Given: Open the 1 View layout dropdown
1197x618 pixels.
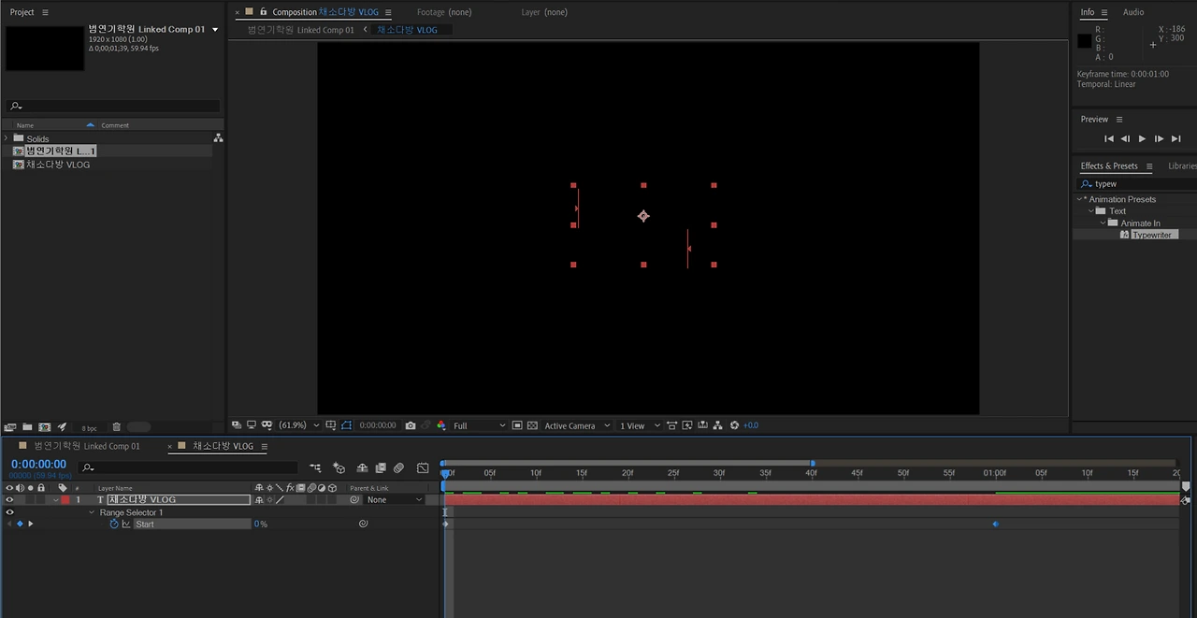Looking at the screenshot, I should point(640,425).
